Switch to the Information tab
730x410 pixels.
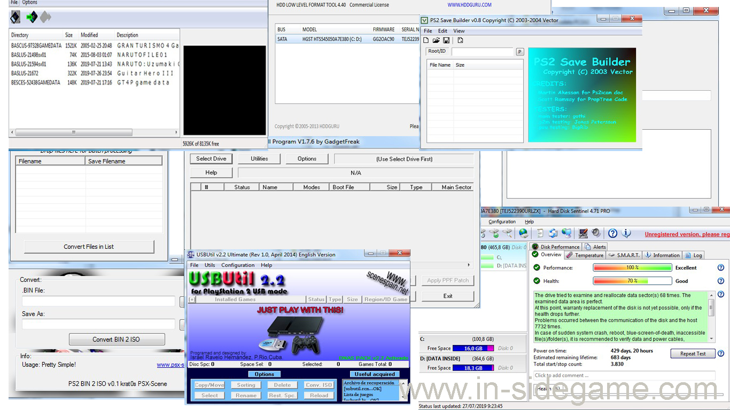[662, 255]
